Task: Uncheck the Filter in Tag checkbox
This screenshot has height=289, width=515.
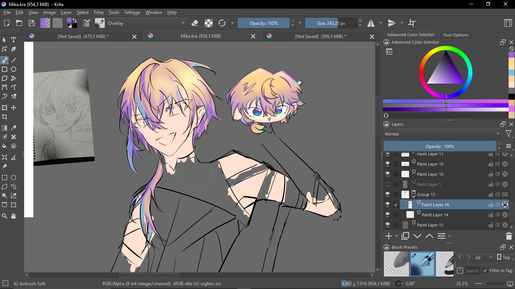Action: tap(485, 271)
